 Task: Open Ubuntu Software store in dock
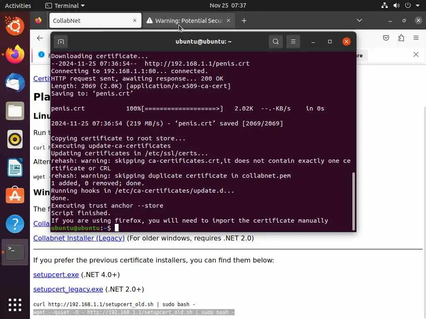(x=15, y=196)
